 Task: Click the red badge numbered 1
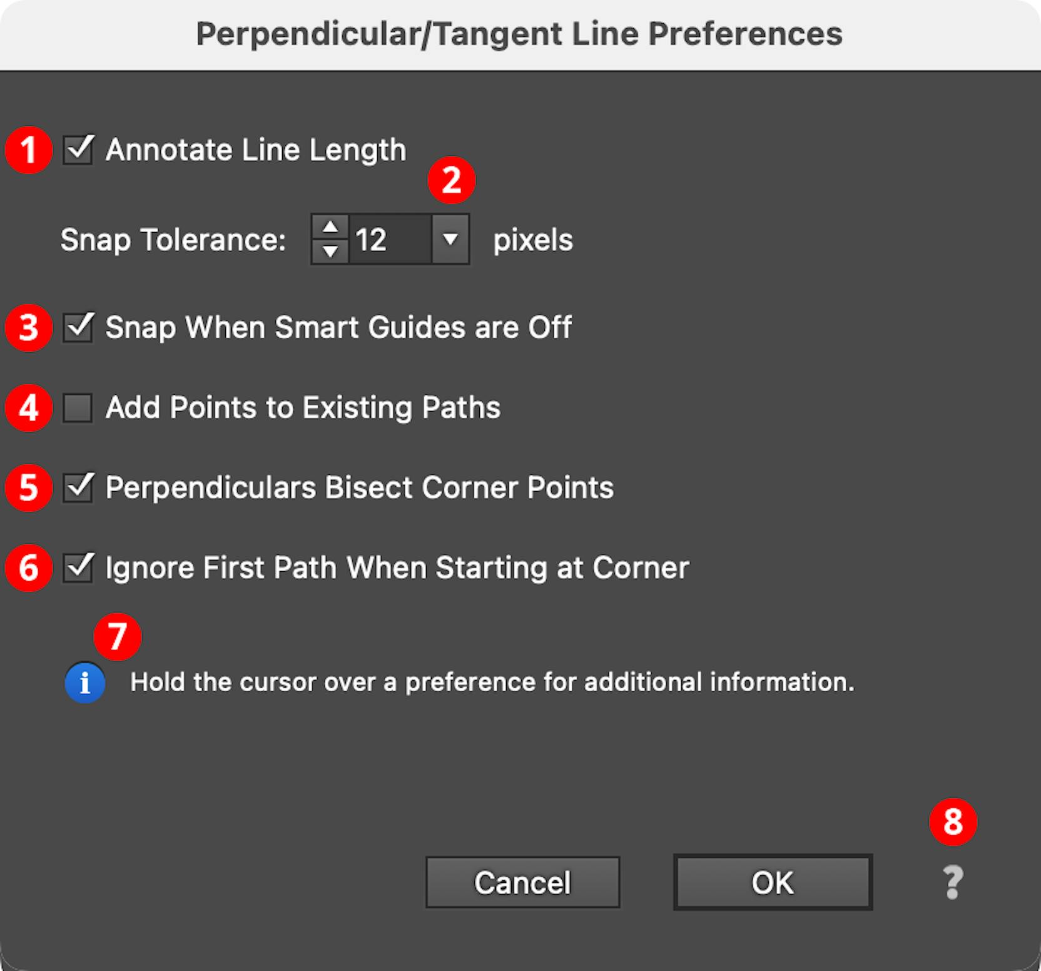(28, 150)
